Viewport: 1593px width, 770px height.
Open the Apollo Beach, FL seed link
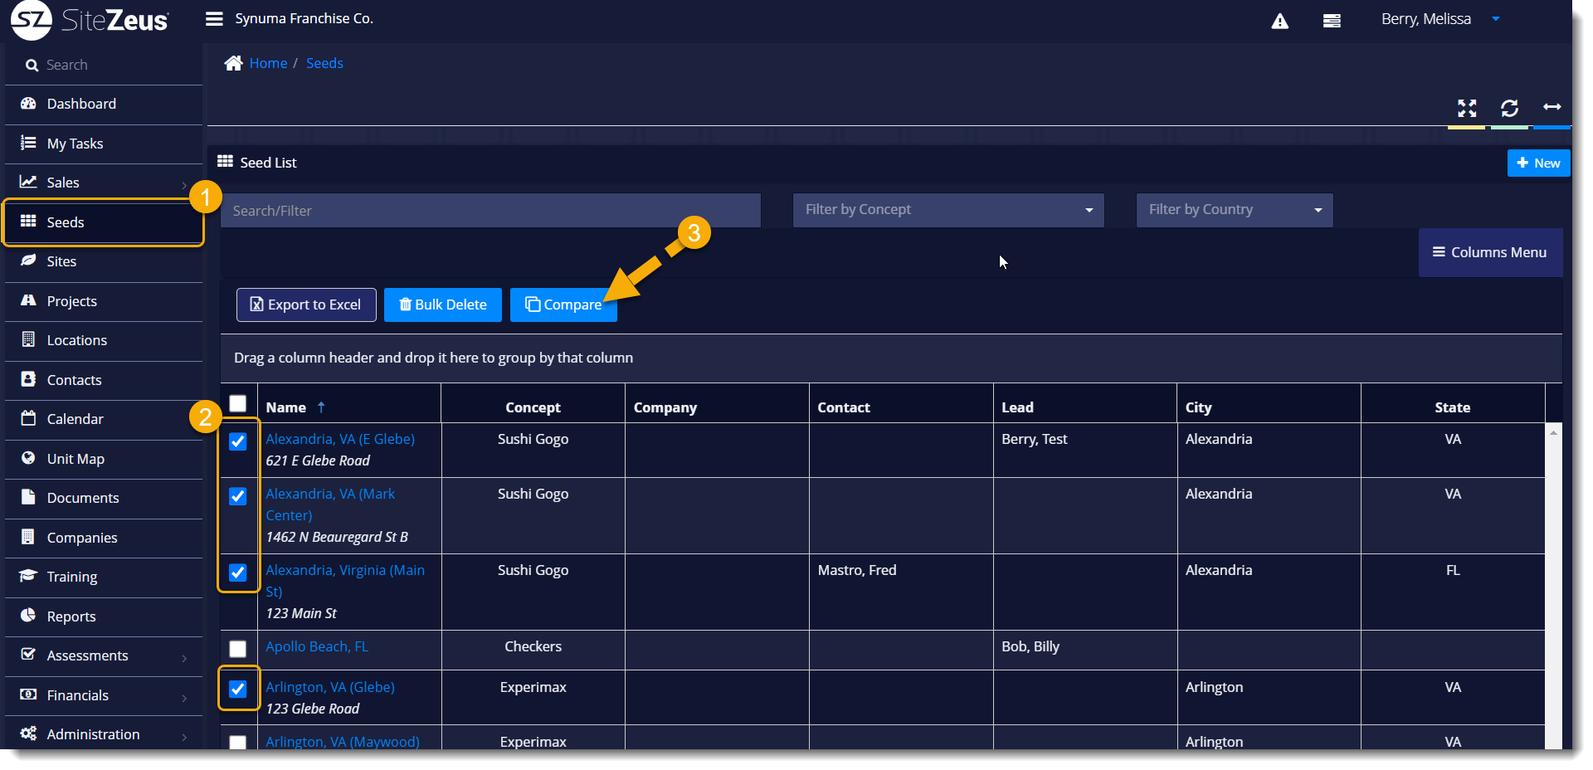317,646
